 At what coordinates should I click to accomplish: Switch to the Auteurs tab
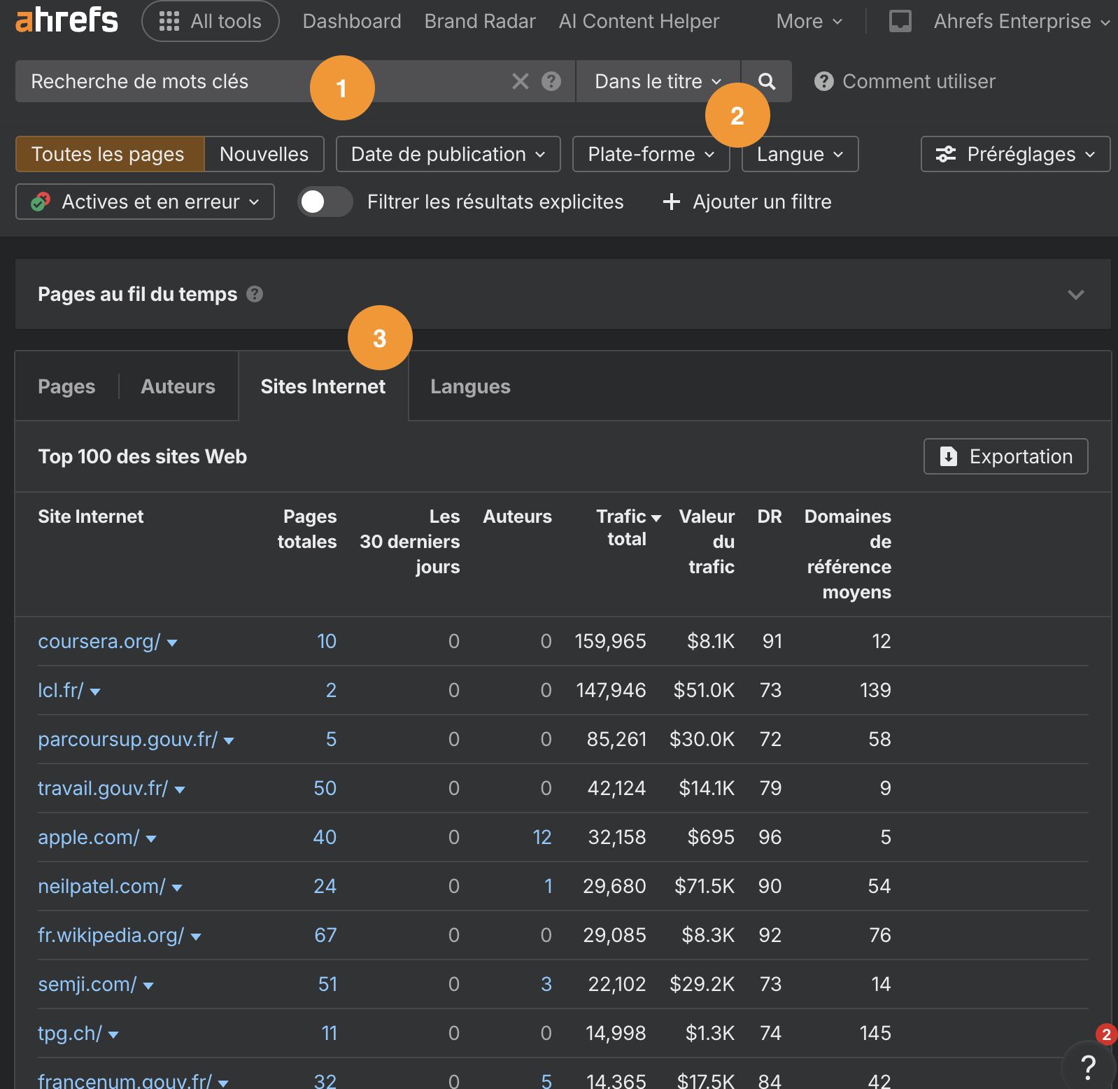click(178, 386)
